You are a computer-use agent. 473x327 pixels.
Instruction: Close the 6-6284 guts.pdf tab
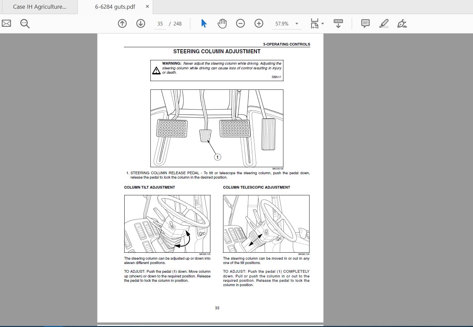coord(147,7)
